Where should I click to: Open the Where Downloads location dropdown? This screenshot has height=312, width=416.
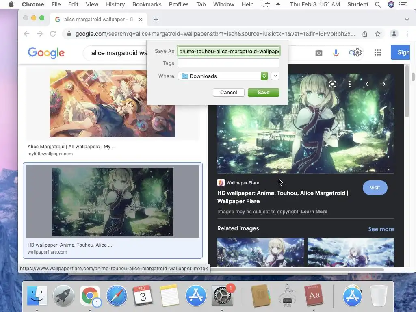pyautogui.click(x=223, y=76)
